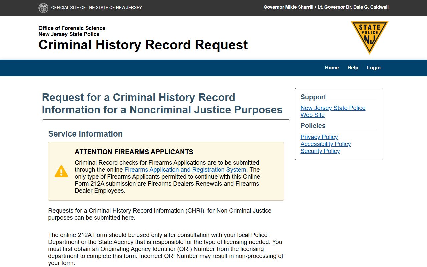The image size is (427, 267).
Task: Click the 'Policies' sidebar heading
Action: click(313, 126)
